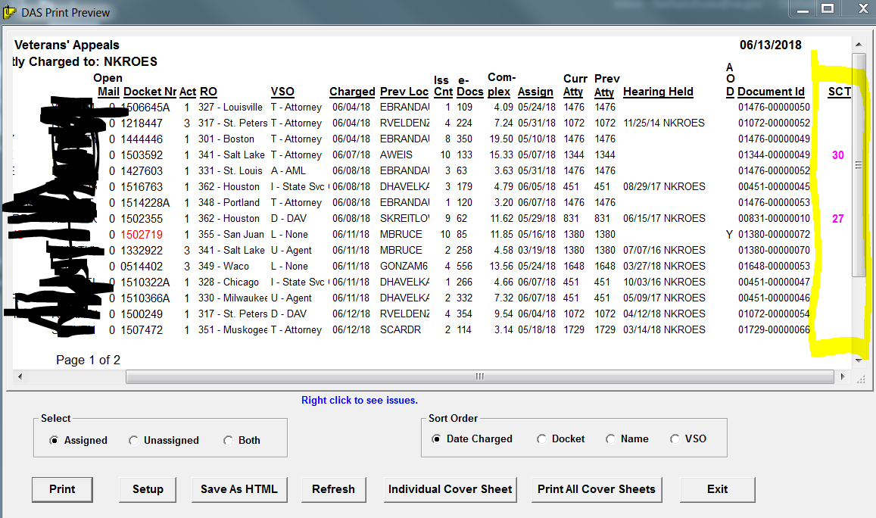Click the DAS Print Preview title icon
876x518 pixels.
click(x=10, y=12)
